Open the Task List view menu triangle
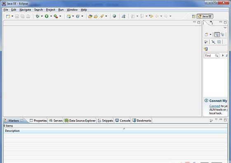Screen dimensions: 231x163 [225, 28]
